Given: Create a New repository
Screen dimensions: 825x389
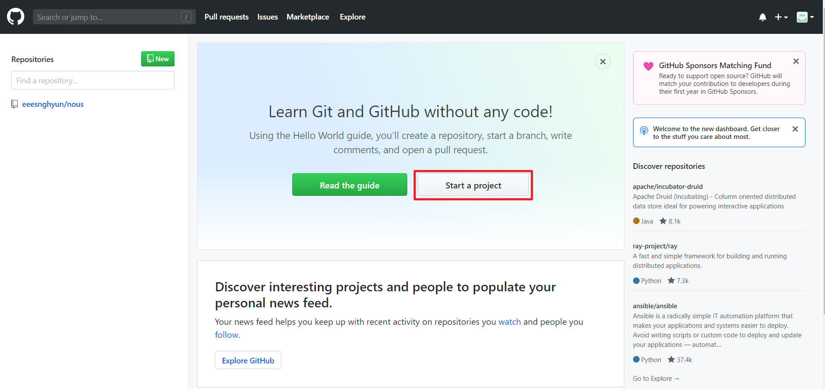Looking at the screenshot, I should point(158,59).
